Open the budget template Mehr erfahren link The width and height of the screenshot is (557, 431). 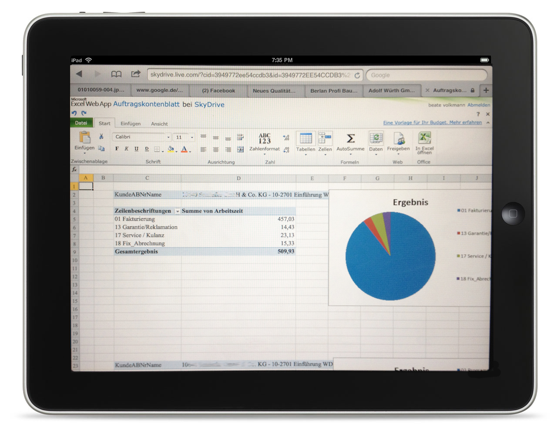(x=432, y=123)
